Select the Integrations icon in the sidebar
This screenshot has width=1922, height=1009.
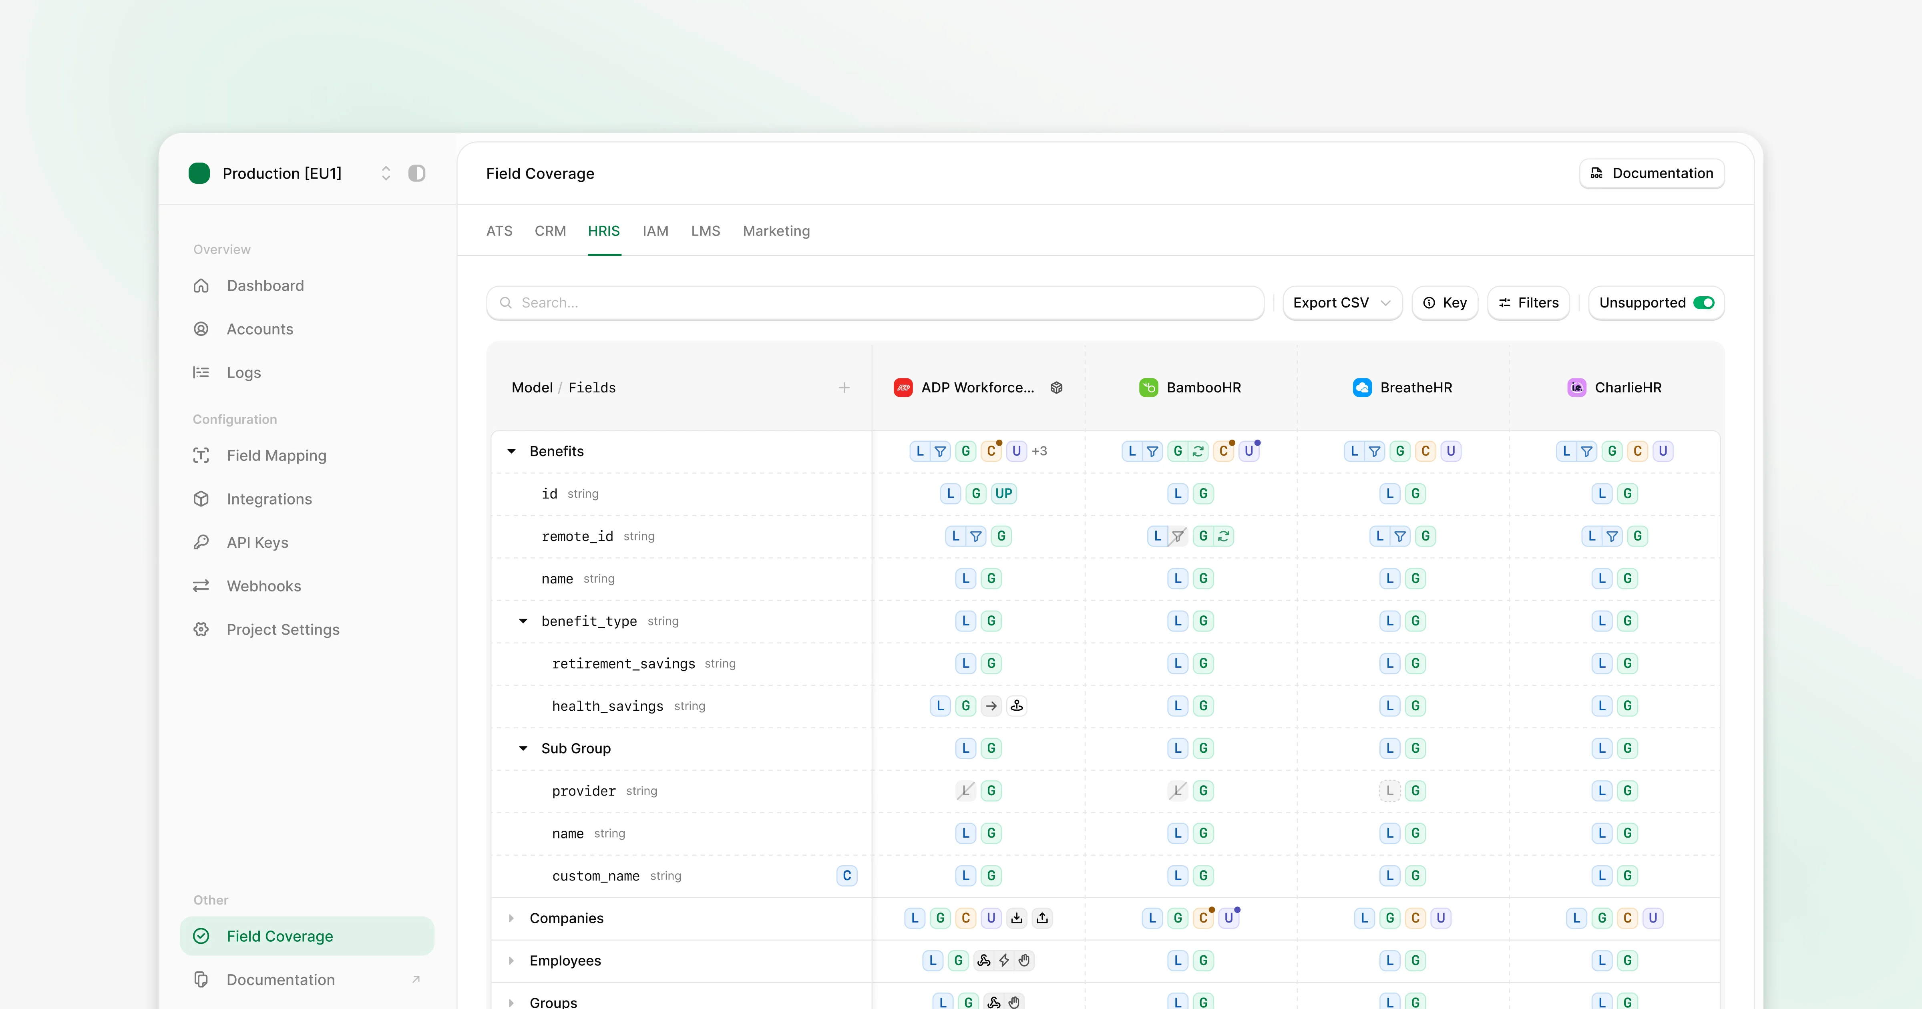tap(201, 498)
